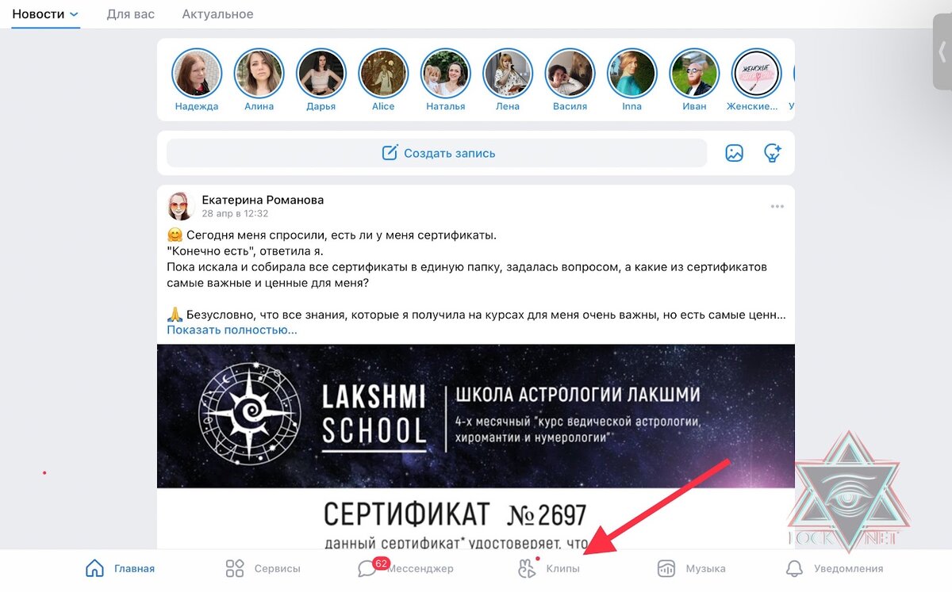Expand the Новости dropdown chevron
The image size is (952, 592).
click(x=75, y=14)
